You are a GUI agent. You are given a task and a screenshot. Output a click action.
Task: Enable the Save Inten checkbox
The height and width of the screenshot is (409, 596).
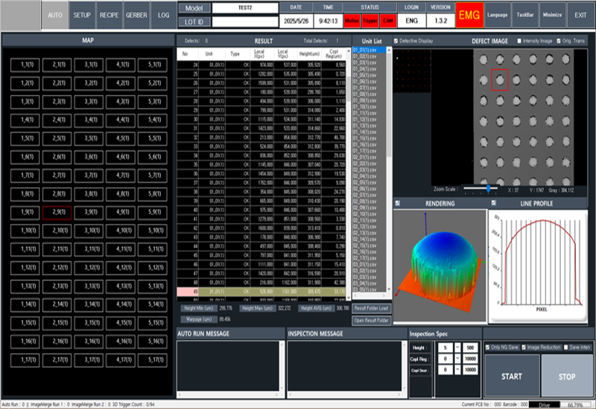567,347
